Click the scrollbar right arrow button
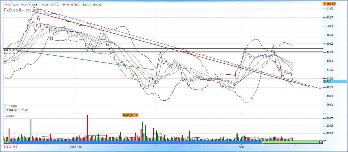Viewport: 348px width, 152px height. coord(321,142)
